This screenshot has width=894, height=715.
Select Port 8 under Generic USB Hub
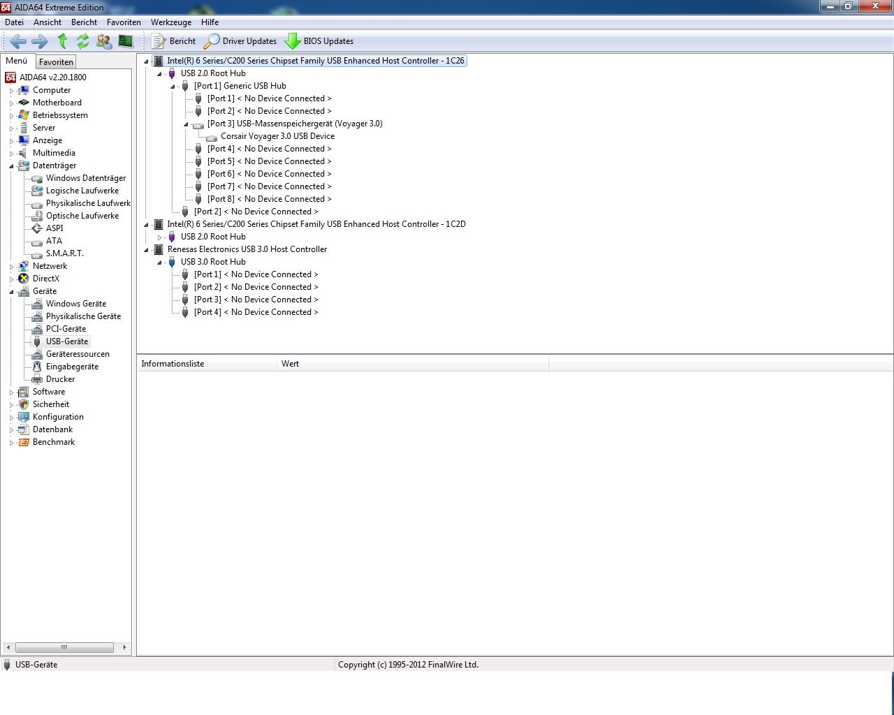point(269,199)
